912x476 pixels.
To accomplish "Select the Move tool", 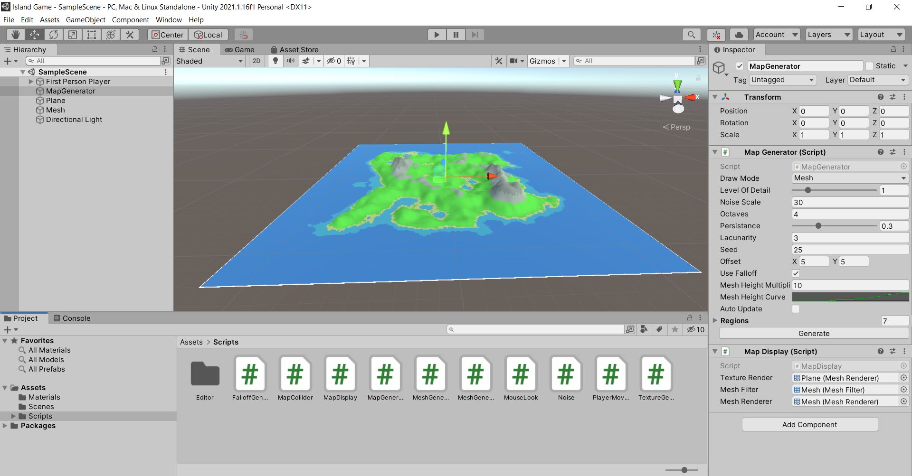I will (35, 35).
